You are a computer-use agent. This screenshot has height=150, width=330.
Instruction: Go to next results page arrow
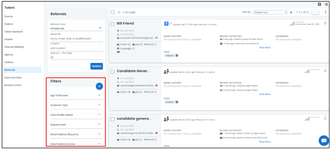tap(317, 12)
